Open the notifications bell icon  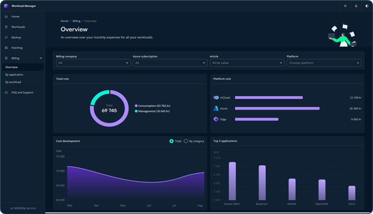356,6
